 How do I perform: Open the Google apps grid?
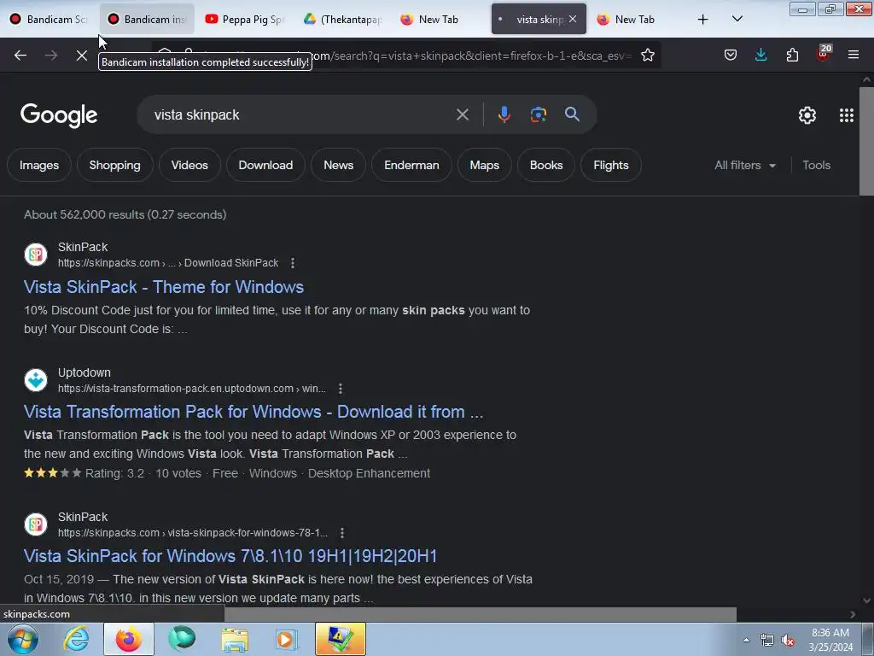click(846, 115)
